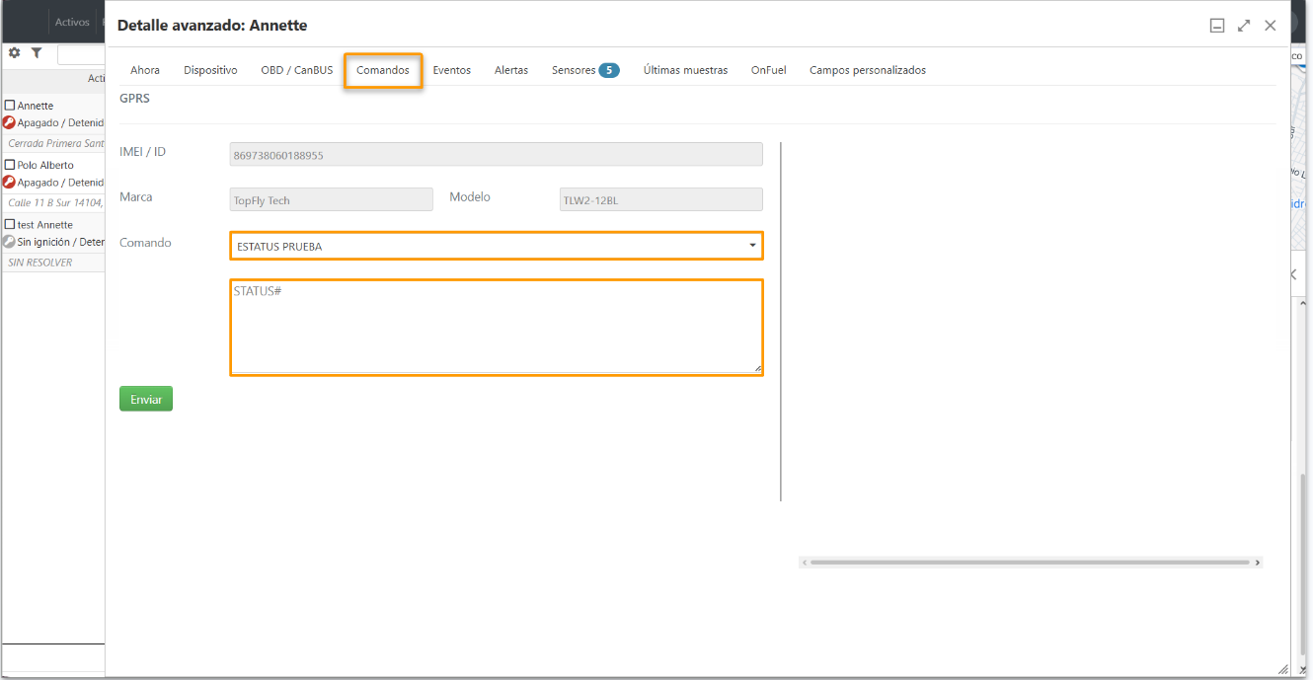Tick the Annette checkbox in asset list
Screen dimensions: 1313x680
10,106
